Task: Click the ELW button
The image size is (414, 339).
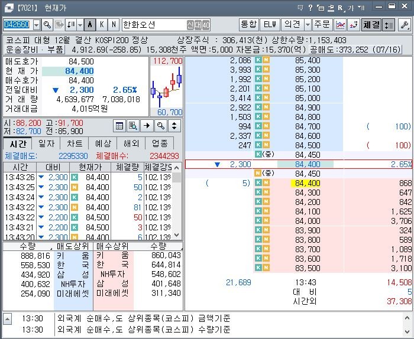Action: 270,25
